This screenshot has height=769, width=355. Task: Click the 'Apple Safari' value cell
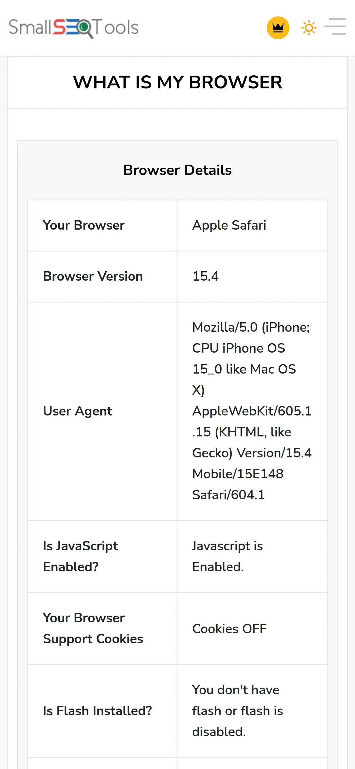(x=229, y=225)
